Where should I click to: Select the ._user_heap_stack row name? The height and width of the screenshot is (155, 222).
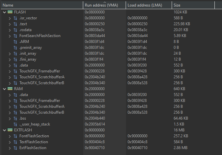pyautogui.click(x=35, y=124)
